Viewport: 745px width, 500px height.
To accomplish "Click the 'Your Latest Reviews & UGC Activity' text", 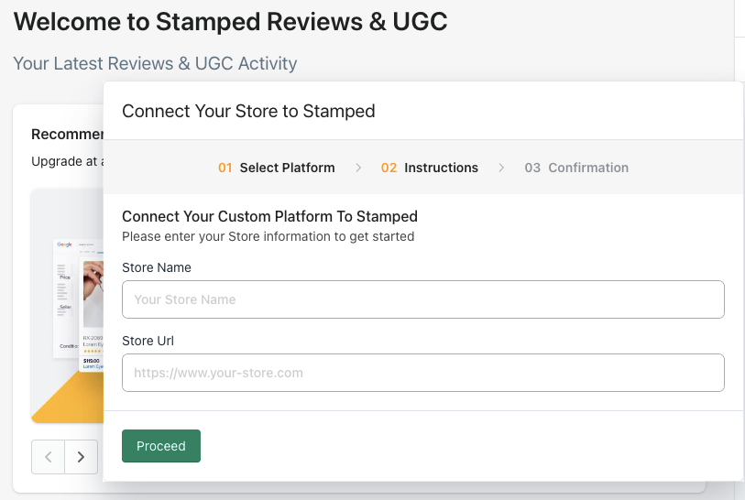I will pyautogui.click(x=155, y=63).
